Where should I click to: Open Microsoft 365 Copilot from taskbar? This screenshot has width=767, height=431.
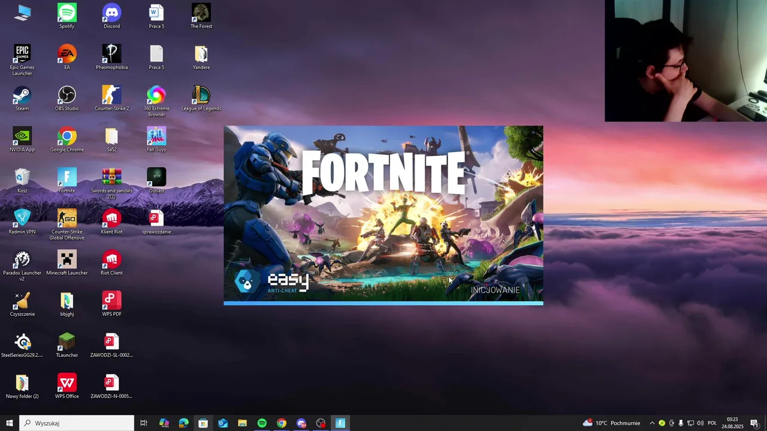[164, 423]
